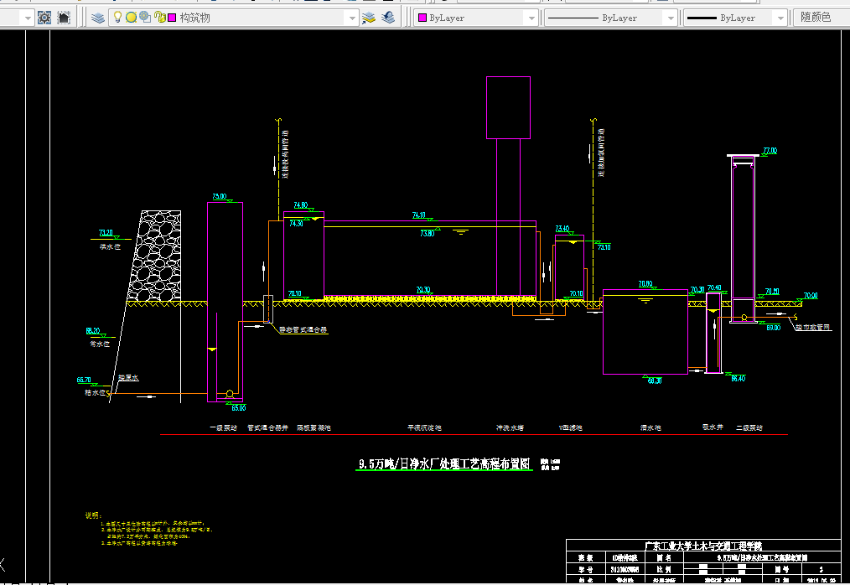Click the magenta swatch in color control

(x=422, y=18)
